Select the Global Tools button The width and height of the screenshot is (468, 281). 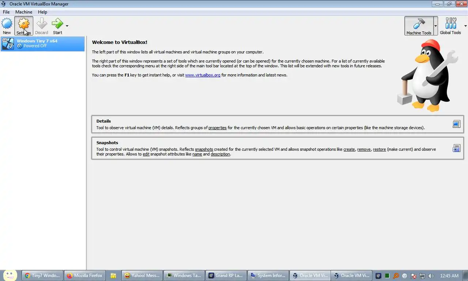pyautogui.click(x=450, y=26)
